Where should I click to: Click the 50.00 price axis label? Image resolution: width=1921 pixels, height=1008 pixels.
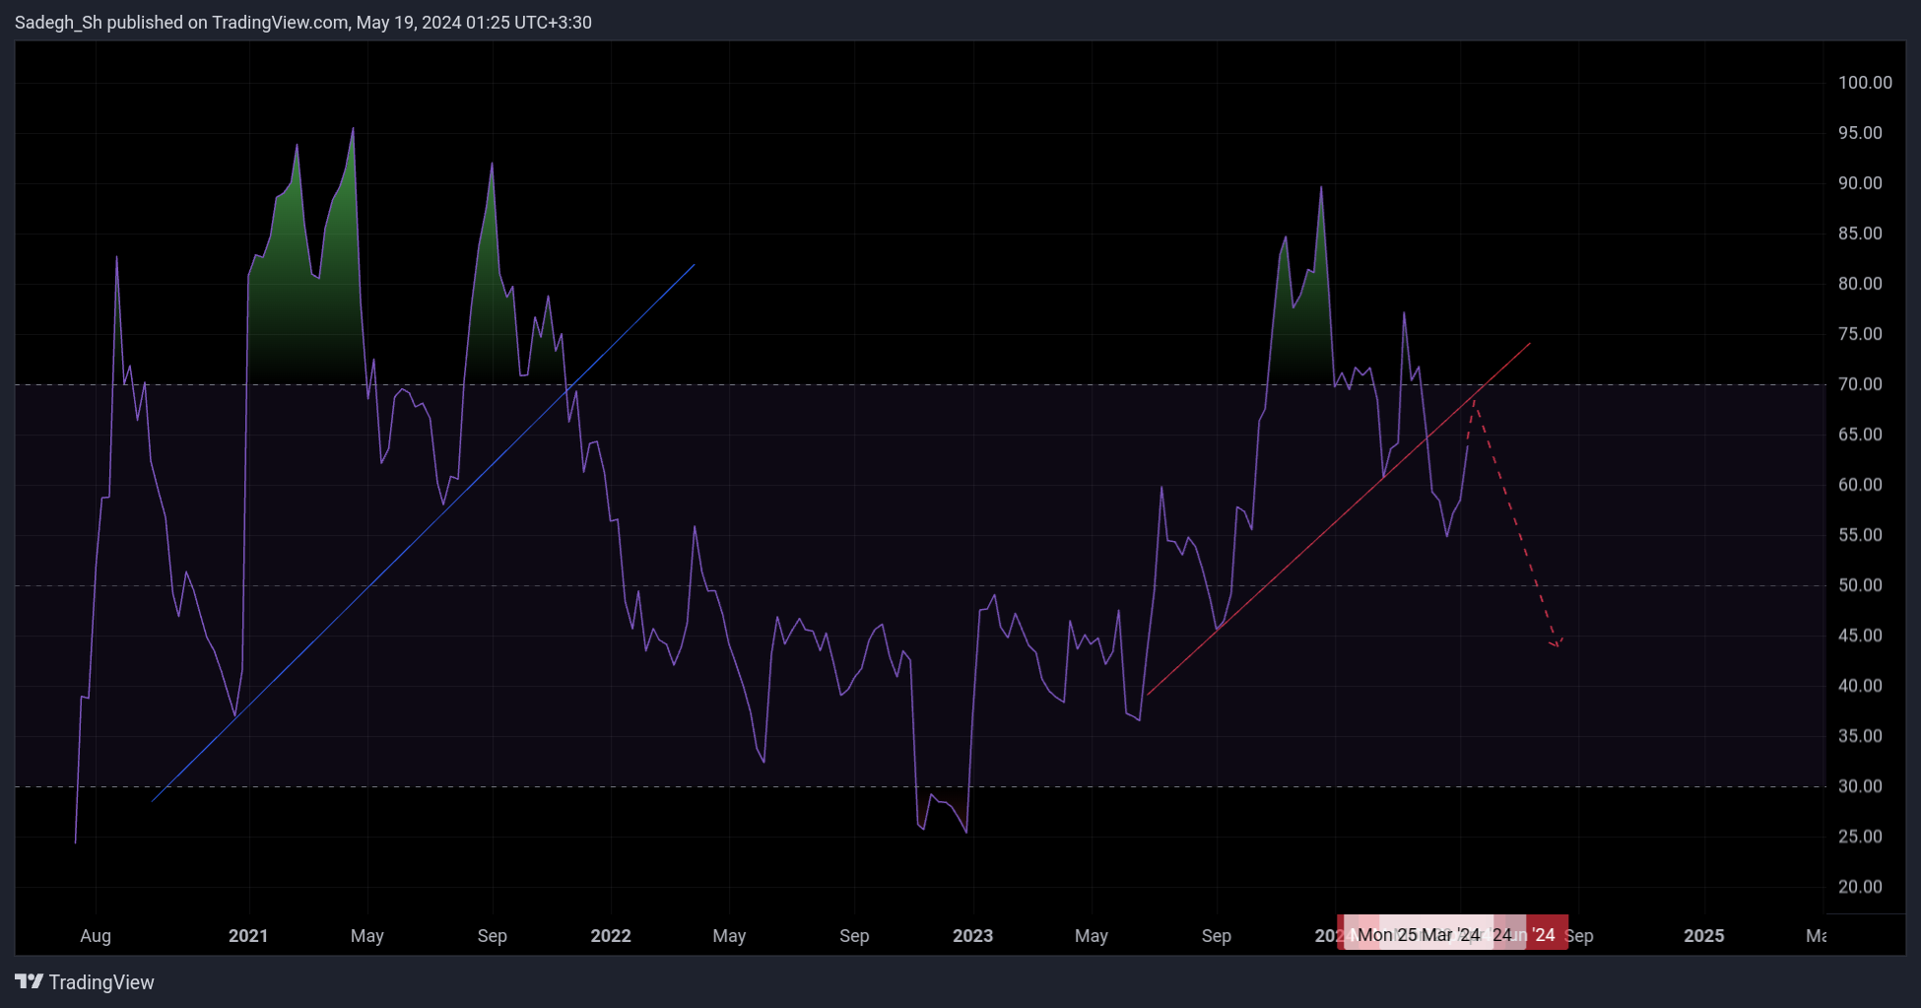(x=1860, y=585)
